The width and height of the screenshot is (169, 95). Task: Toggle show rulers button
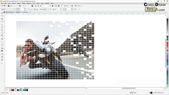coord(56,6)
